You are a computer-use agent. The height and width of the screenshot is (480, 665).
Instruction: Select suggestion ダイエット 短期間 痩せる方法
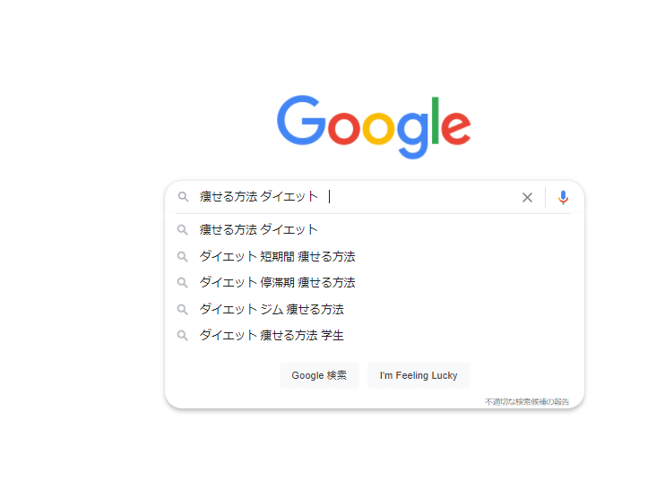point(277,256)
